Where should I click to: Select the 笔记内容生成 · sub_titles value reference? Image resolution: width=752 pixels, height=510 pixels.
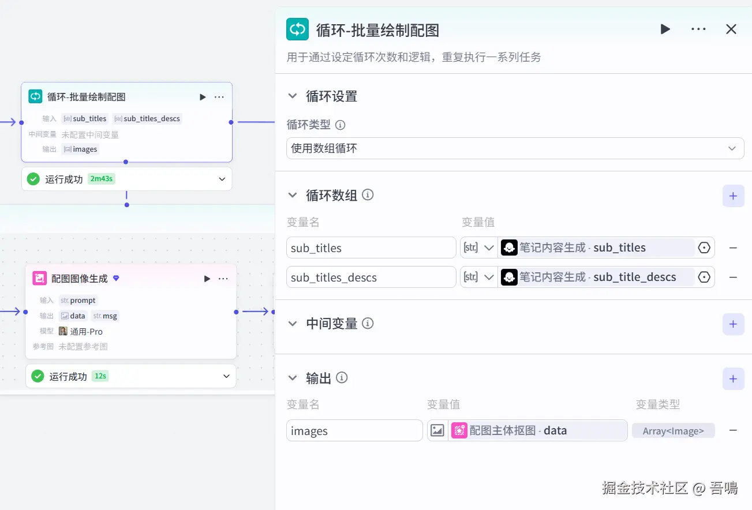click(x=596, y=247)
